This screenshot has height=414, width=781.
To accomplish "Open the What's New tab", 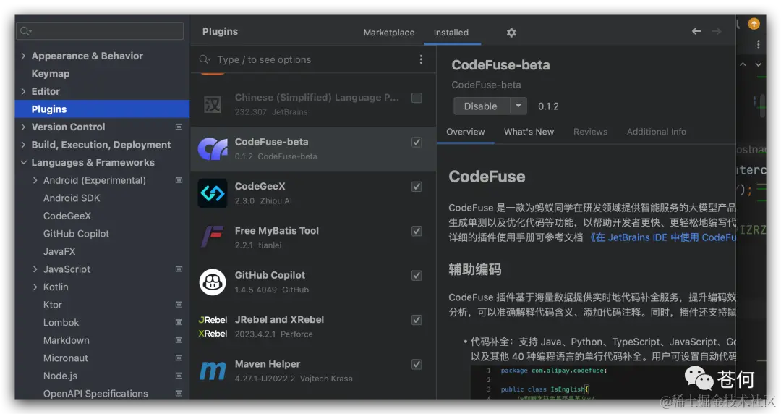I will pyautogui.click(x=529, y=132).
